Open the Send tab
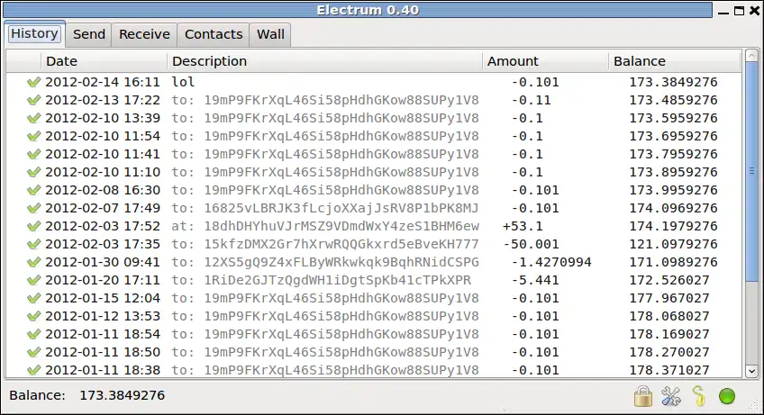Image resolution: width=764 pixels, height=415 pixels. (x=89, y=34)
